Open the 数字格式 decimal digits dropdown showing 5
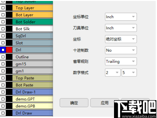This screenshot has width=157, height=118. pyautogui.click(x=129, y=73)
